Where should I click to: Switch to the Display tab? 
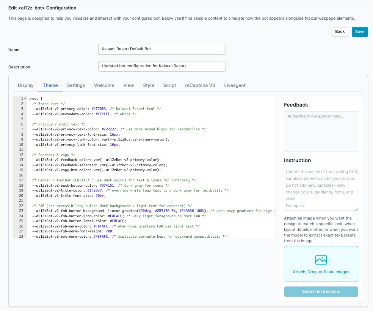click(x=25, y=85)
